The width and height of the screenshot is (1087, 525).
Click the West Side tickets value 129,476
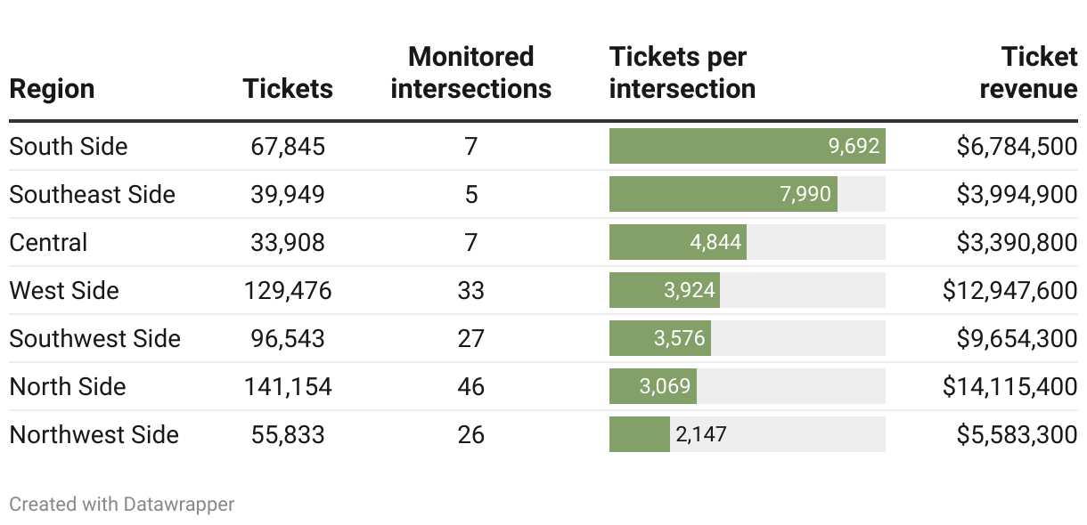(288, 290)
